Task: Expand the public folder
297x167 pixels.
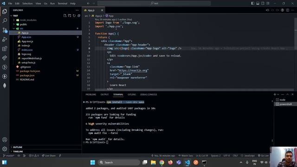Action: click(14, 24)
